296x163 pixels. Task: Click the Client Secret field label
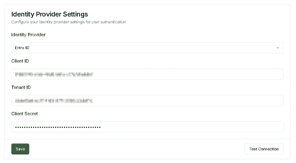pos(25,114)
